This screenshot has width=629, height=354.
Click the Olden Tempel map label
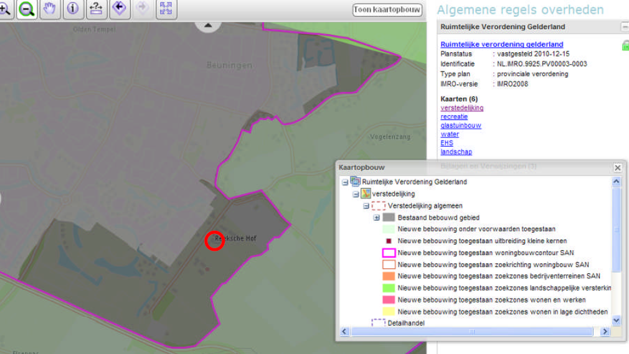94,29
